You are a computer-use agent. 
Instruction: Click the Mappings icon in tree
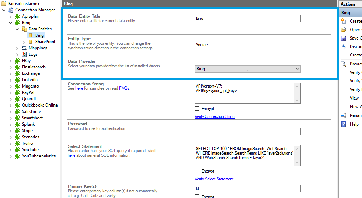click(24, 48)
